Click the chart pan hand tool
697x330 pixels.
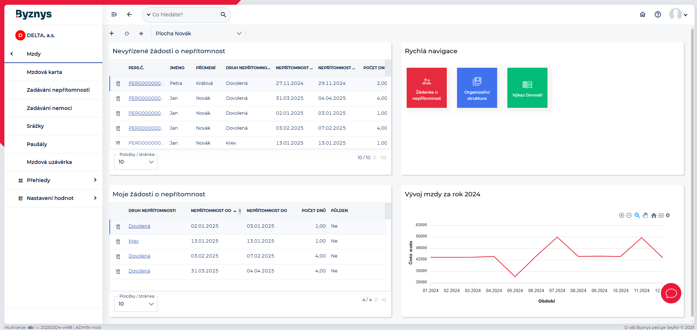click(x=645, y=215)
